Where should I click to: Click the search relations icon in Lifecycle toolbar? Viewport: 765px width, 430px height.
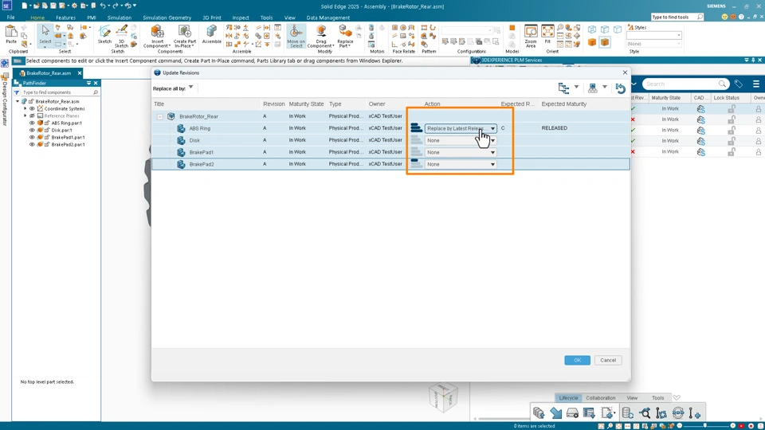(x=645, y=413)
